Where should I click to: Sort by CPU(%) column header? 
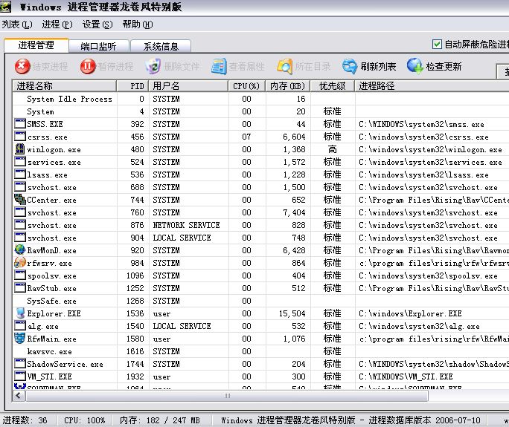tap(247, 86)
